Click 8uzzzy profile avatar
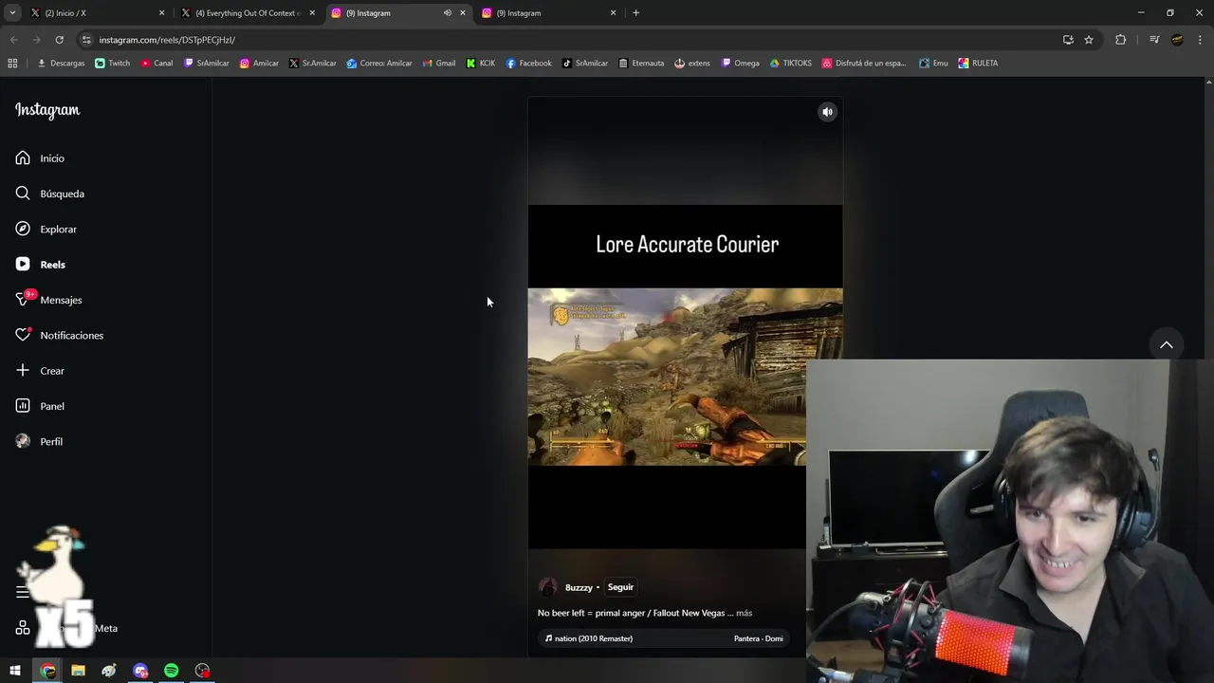 point(547,587)
